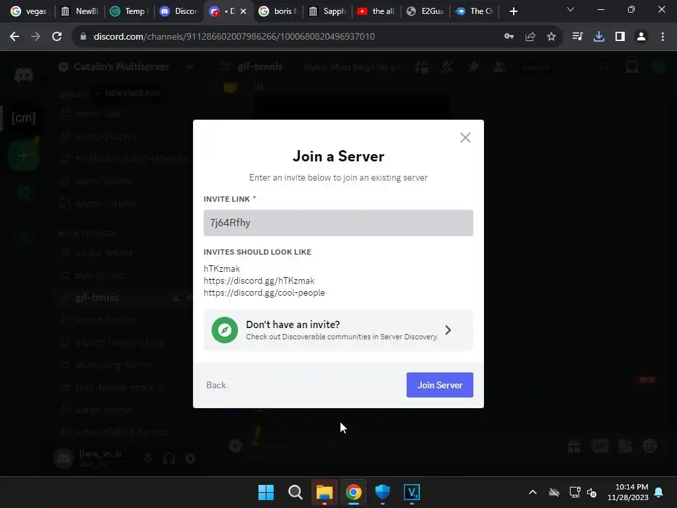The image size is (677, 508).
Task: Reload the Discord page
Action: [57, 37]
